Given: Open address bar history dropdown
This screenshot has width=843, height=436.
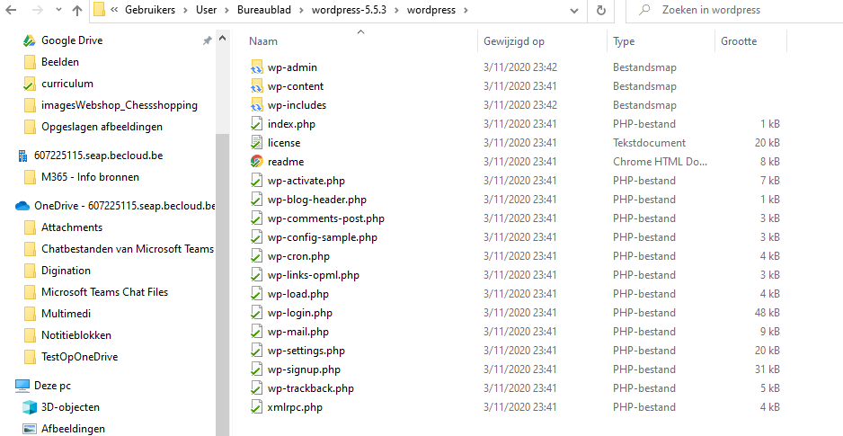Looking at the screenshot, I should 574,10.
